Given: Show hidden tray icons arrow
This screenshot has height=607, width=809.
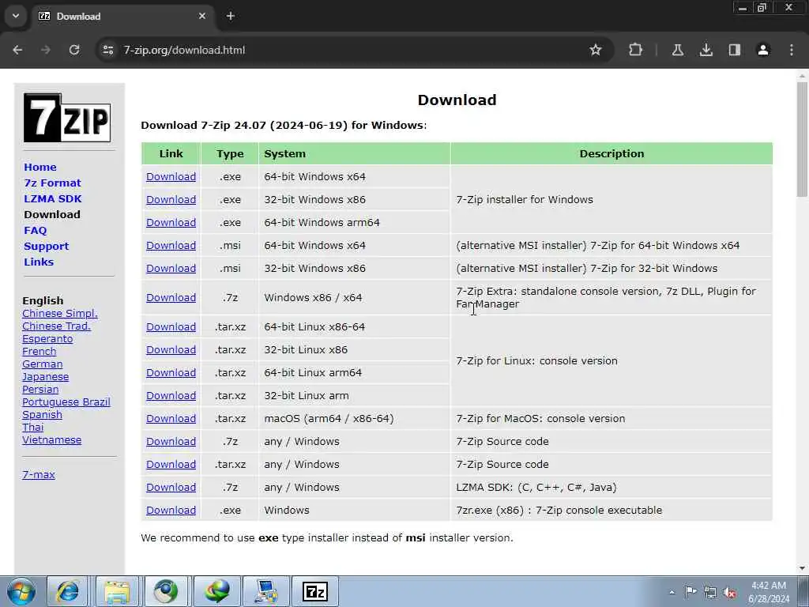Looking at the screenshot, I should tap(672, 592).
